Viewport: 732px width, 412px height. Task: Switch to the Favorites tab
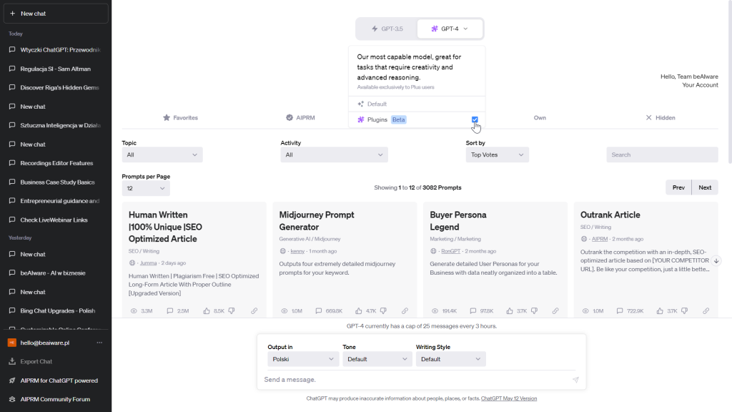click(180, 117)
